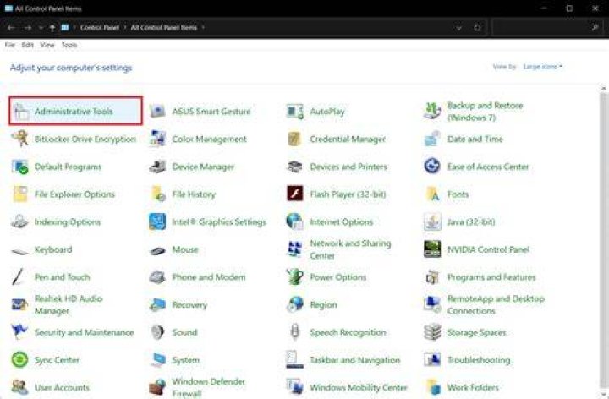Expand the address bar history dropdown arrow
Screen dimensions: 609x399
pyautogui.click(x=459, y=28)
